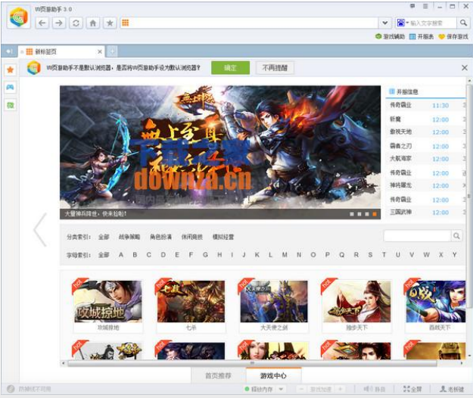Run search with top magnifier button
This screenshot has width=473, height=398.
coord(463,23)
